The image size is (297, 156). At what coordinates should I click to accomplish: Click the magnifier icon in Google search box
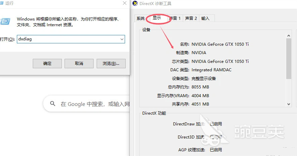coord(53,104)
